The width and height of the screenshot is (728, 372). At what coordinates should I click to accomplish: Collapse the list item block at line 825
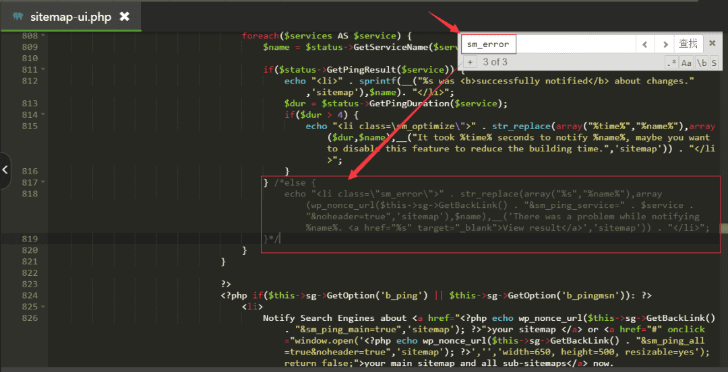point(43,307)
